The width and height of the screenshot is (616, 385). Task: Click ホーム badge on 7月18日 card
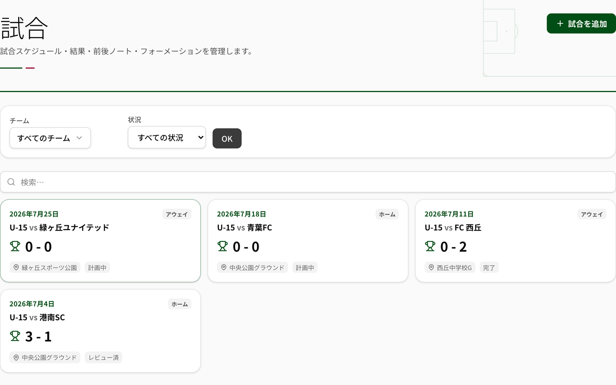tap(387, 214)
